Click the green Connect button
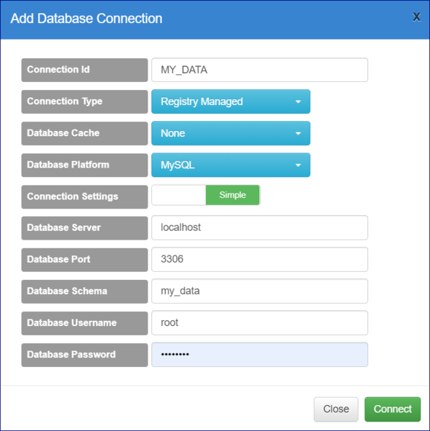Viewport: 430px width, 431px height. click(x=393, y=409)
